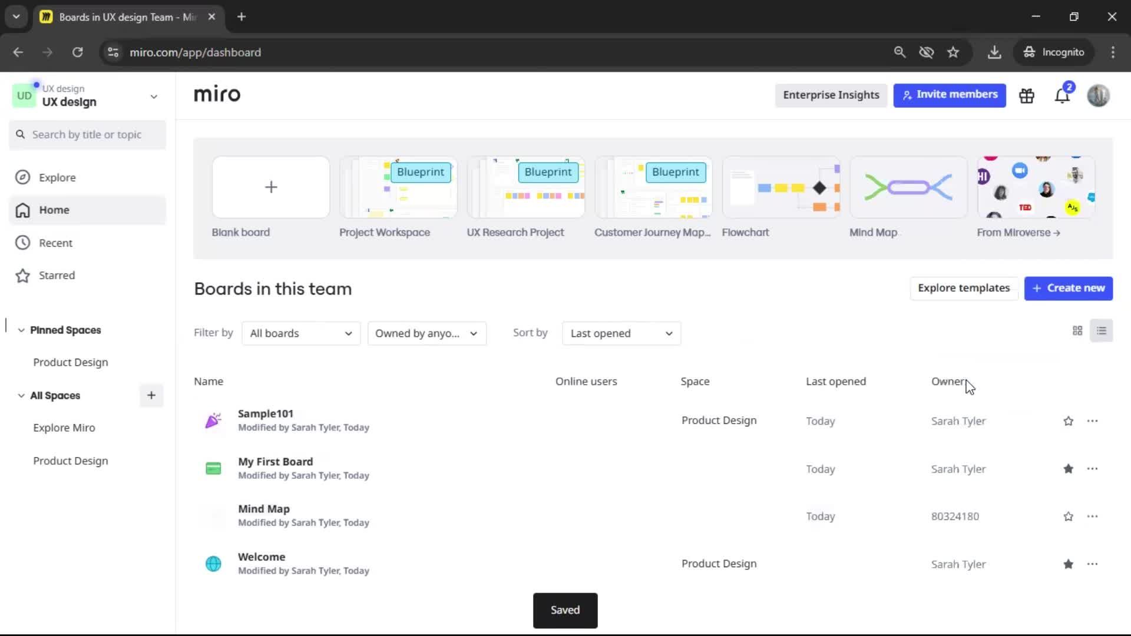1131x636 pixels.
Task: Click the zoom magnifier icon in address bar
Action: pyautogui.click(x=899, y=52)
